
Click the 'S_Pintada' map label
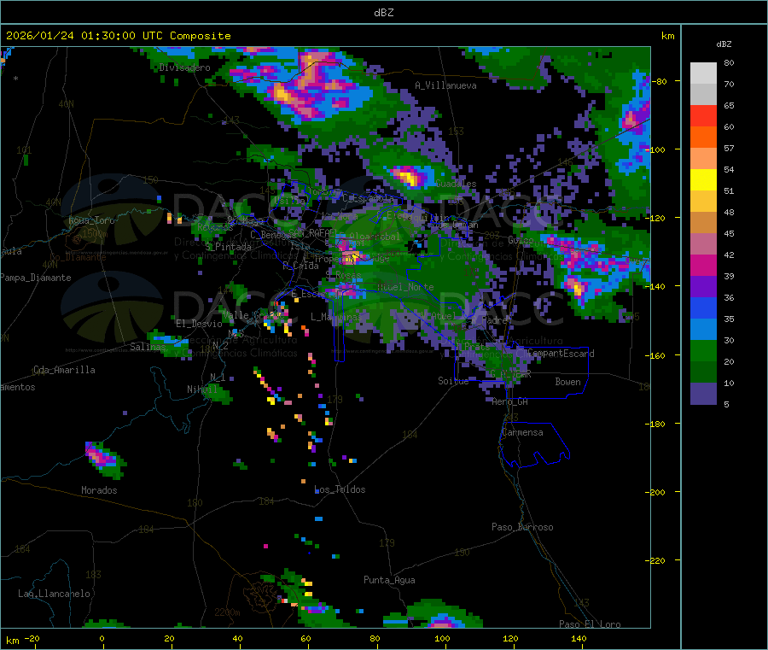tap(228, 247)
